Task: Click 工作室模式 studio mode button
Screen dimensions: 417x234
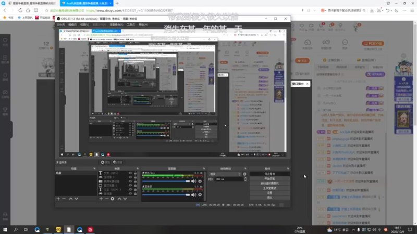Action: [269, 188]
